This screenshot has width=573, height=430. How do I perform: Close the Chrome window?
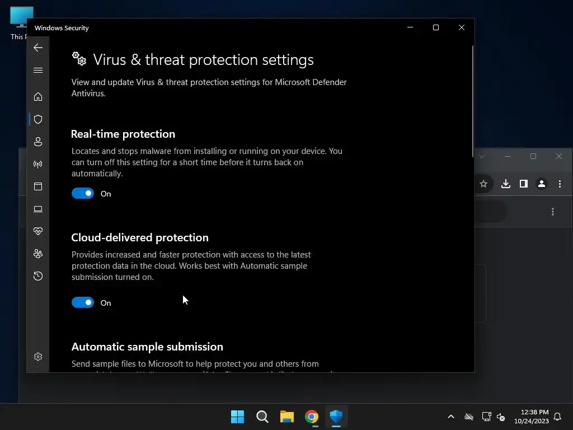(559, 156)
